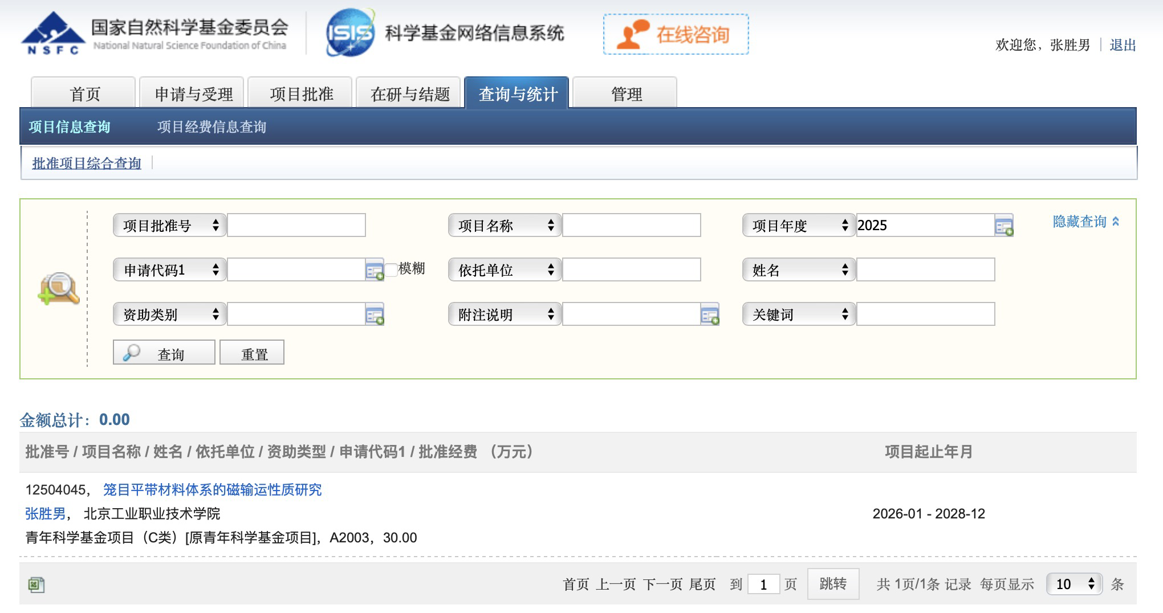Open the code picker beside 申请代码1 field

coord(375,270)
